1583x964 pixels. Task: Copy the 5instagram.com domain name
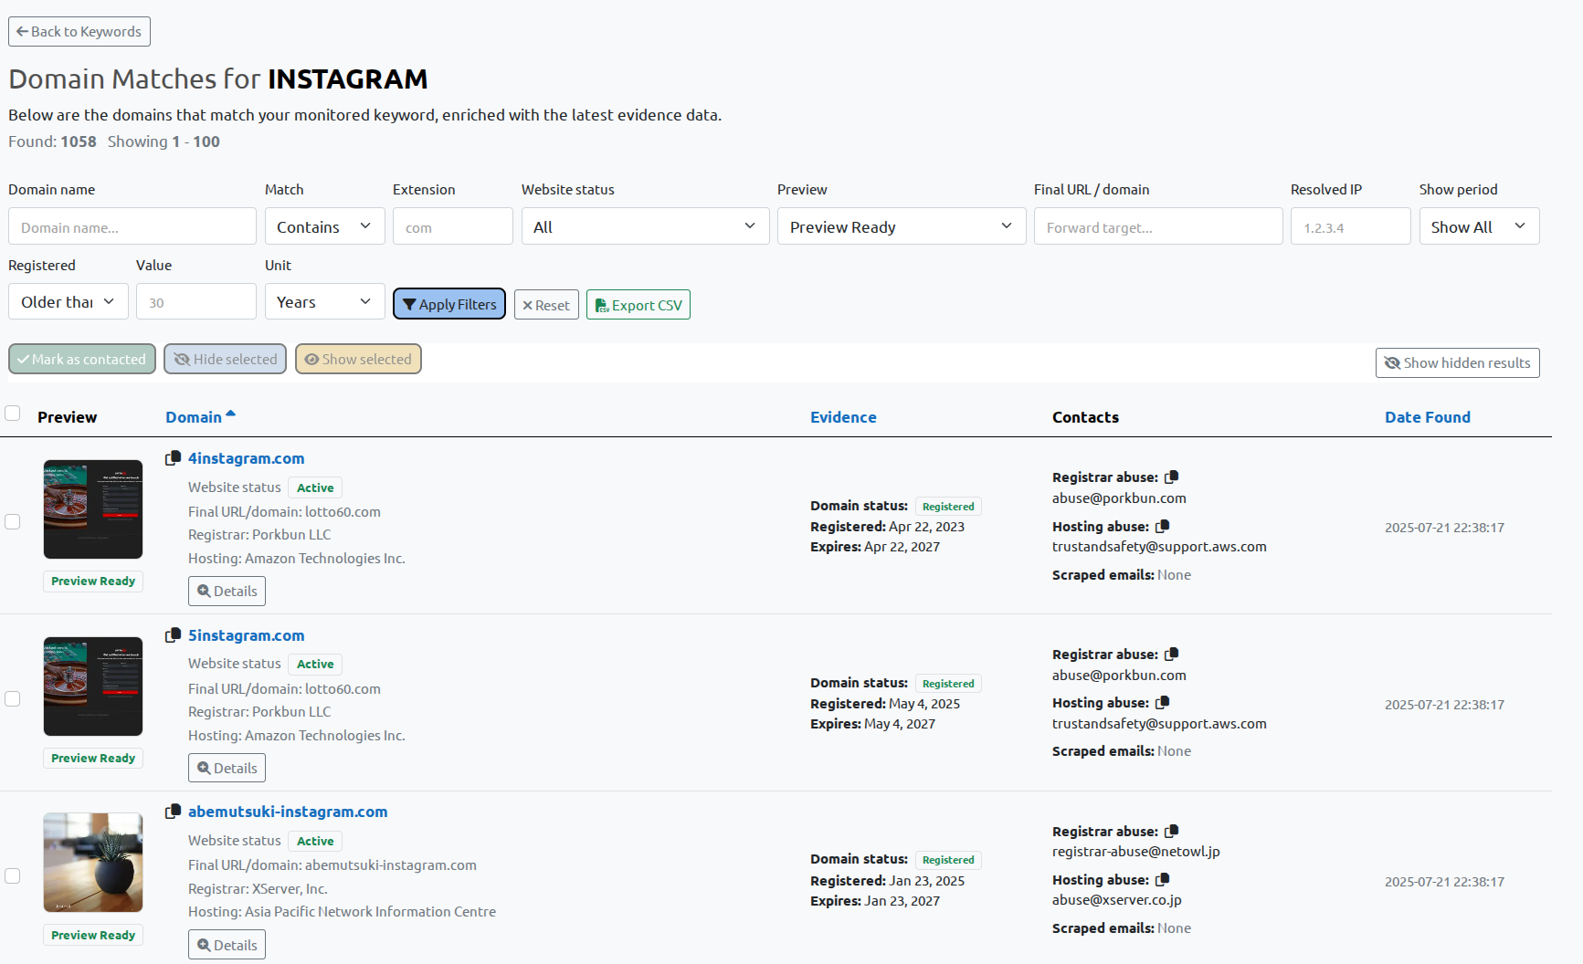173,635
